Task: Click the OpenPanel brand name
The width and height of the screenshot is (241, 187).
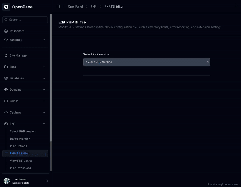Action: coord(23,7)
